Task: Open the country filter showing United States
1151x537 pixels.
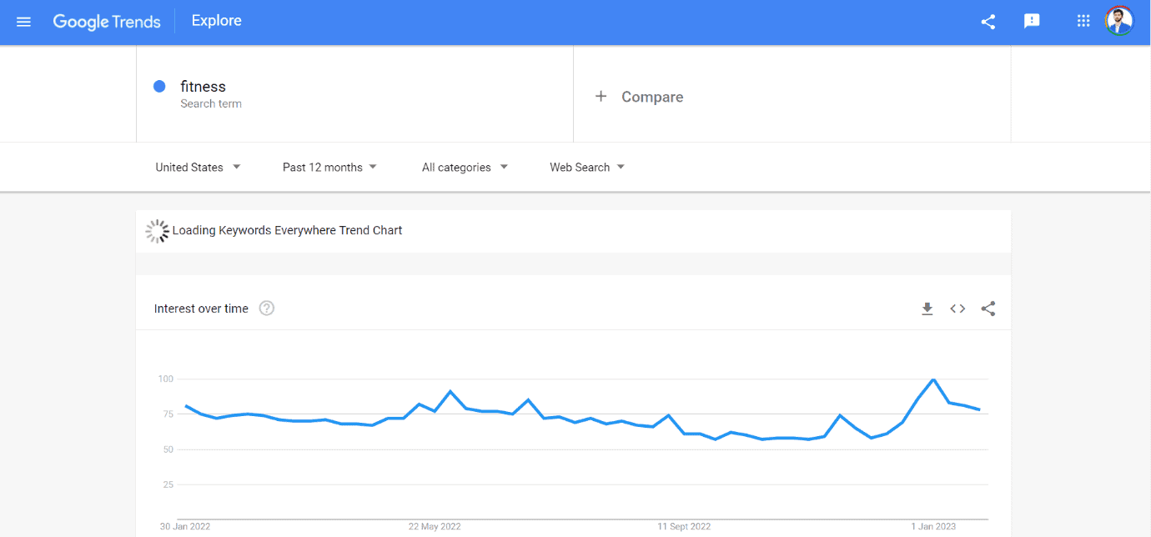Action: click(x=196, y=167)
